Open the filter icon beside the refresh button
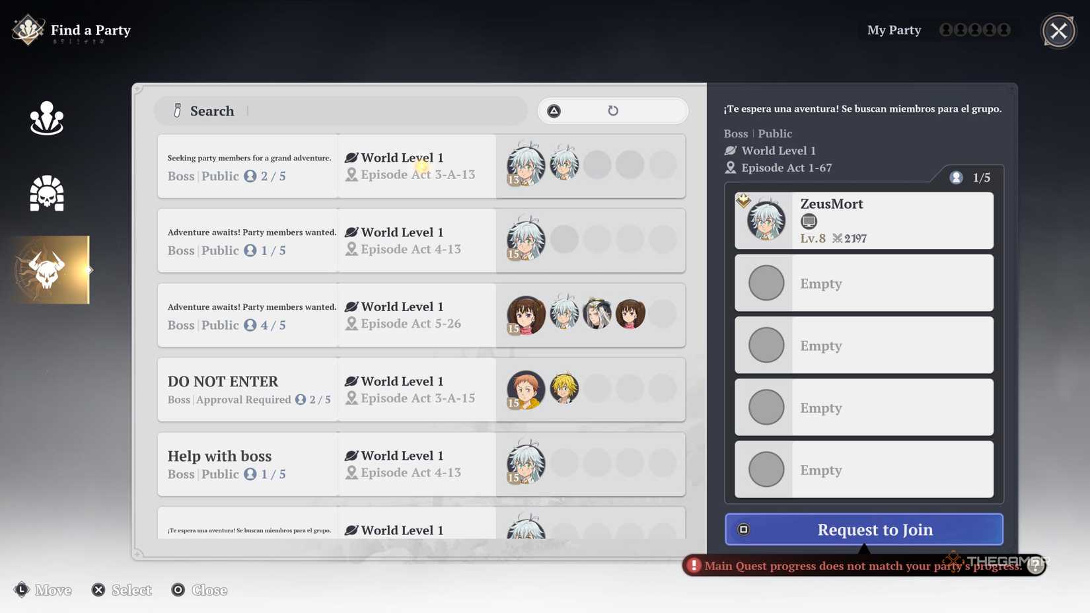 pos(554,110)
